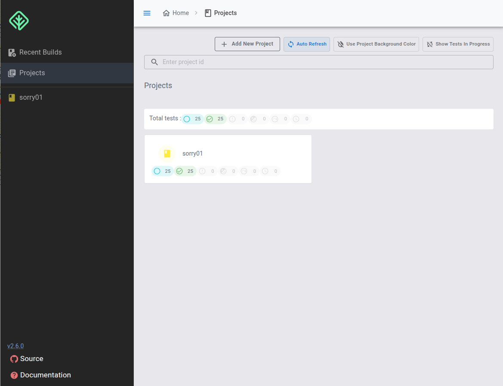Focus the Enter project id field
503x386 pixels.
(x=318, y=62)
